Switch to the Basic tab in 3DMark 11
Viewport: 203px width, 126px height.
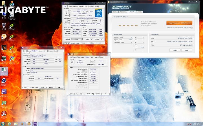[115, 12]
